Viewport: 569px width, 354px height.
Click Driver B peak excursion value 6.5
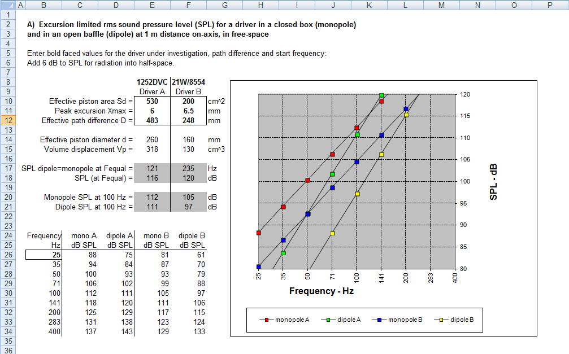(x=188, y=111)
